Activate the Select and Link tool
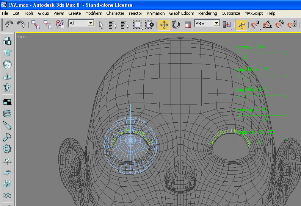The image size is (301, 206). coord(36,25)
